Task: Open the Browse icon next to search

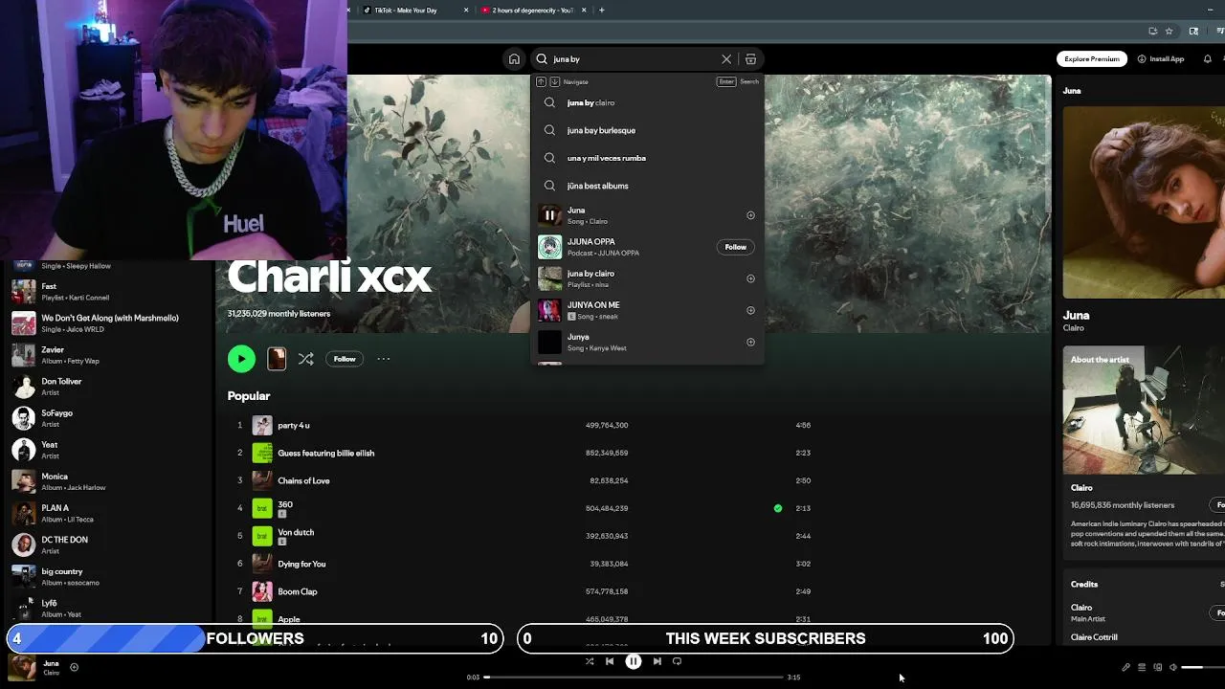Action: tap(750, 59)
